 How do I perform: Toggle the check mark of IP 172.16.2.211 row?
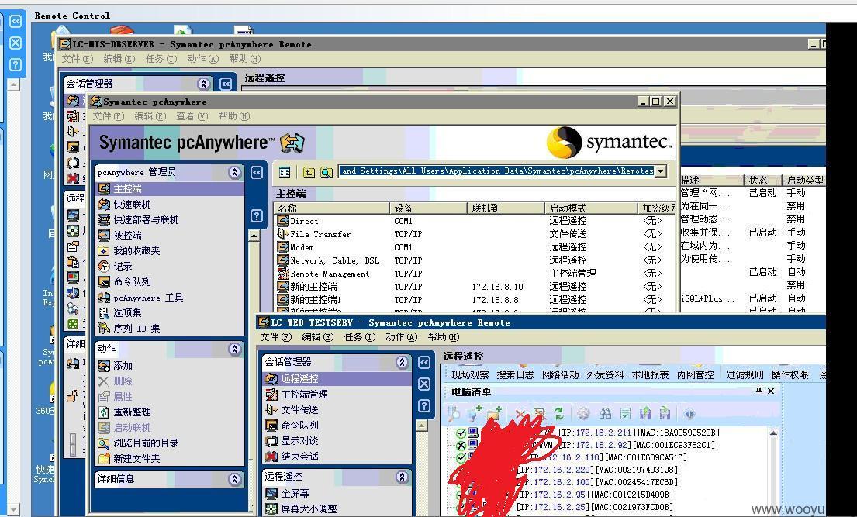(461, 433)
